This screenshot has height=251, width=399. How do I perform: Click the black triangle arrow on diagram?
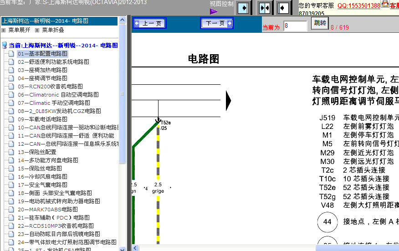point(228,101)
